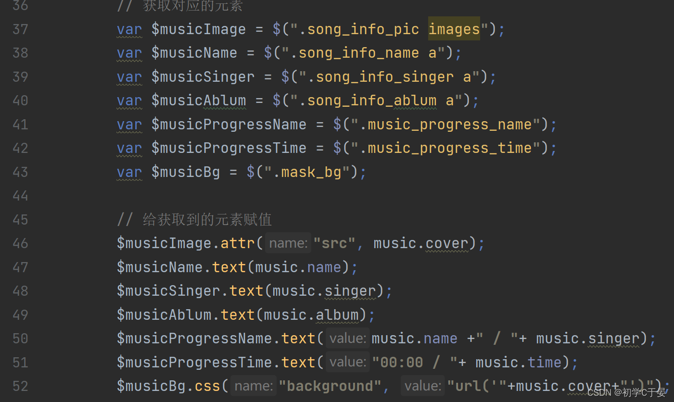Click the singer property on line 50
The image size is (674, 402).
tap(614, 339)
